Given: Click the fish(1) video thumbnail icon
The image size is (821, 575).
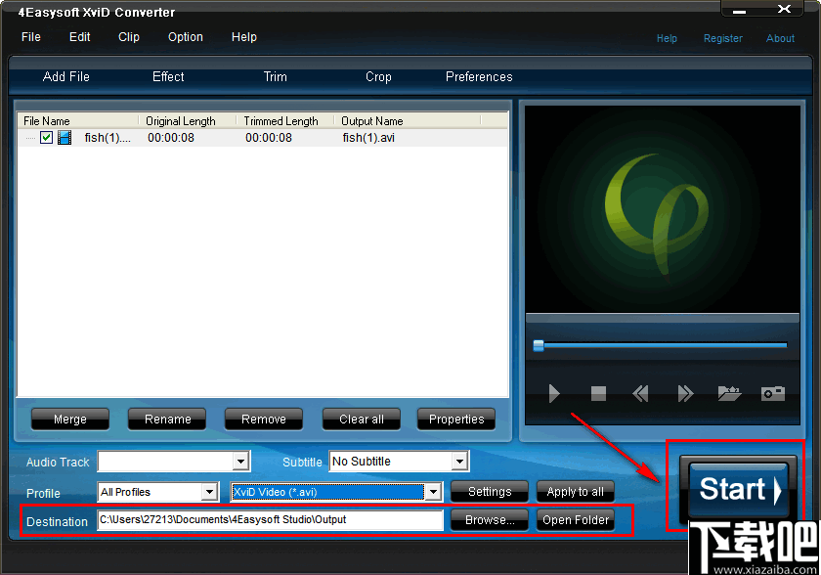Looking at the screenshot, I should pos(65,138).
